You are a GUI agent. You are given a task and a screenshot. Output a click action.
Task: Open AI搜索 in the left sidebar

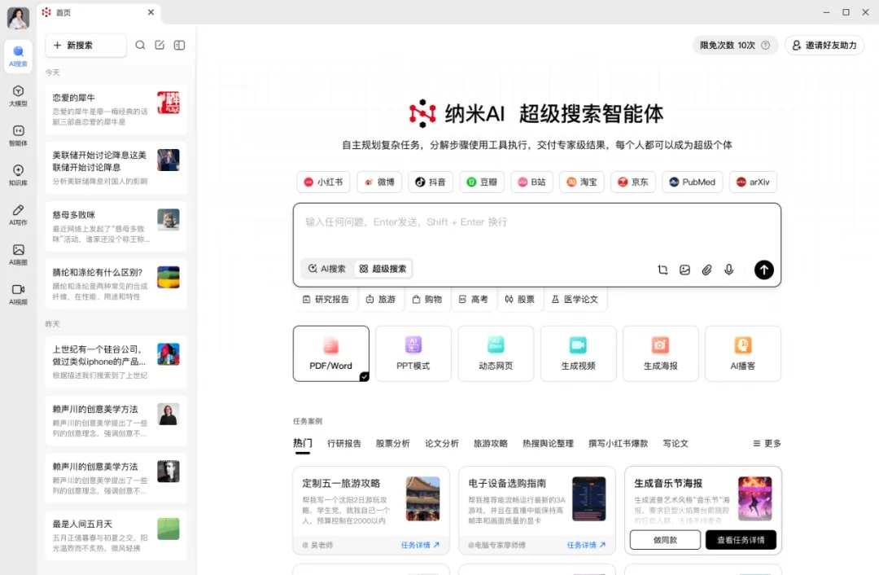click(x=18, y=56)
